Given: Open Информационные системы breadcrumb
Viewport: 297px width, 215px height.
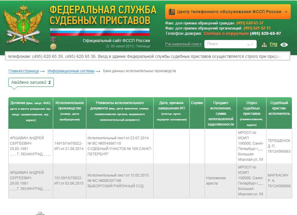Looking at the screenshot, I should pyautogui.click(x=71, y=71).
